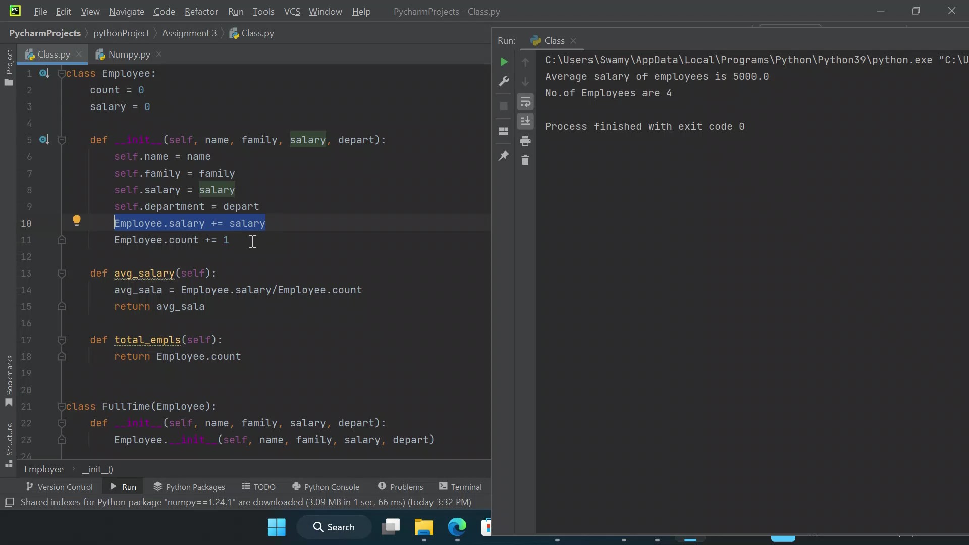Close the Numpy.py editor tab
Image resolution: width=969 pixels, height=545 pixels.
pyautogui.click(x=159, y=54)
